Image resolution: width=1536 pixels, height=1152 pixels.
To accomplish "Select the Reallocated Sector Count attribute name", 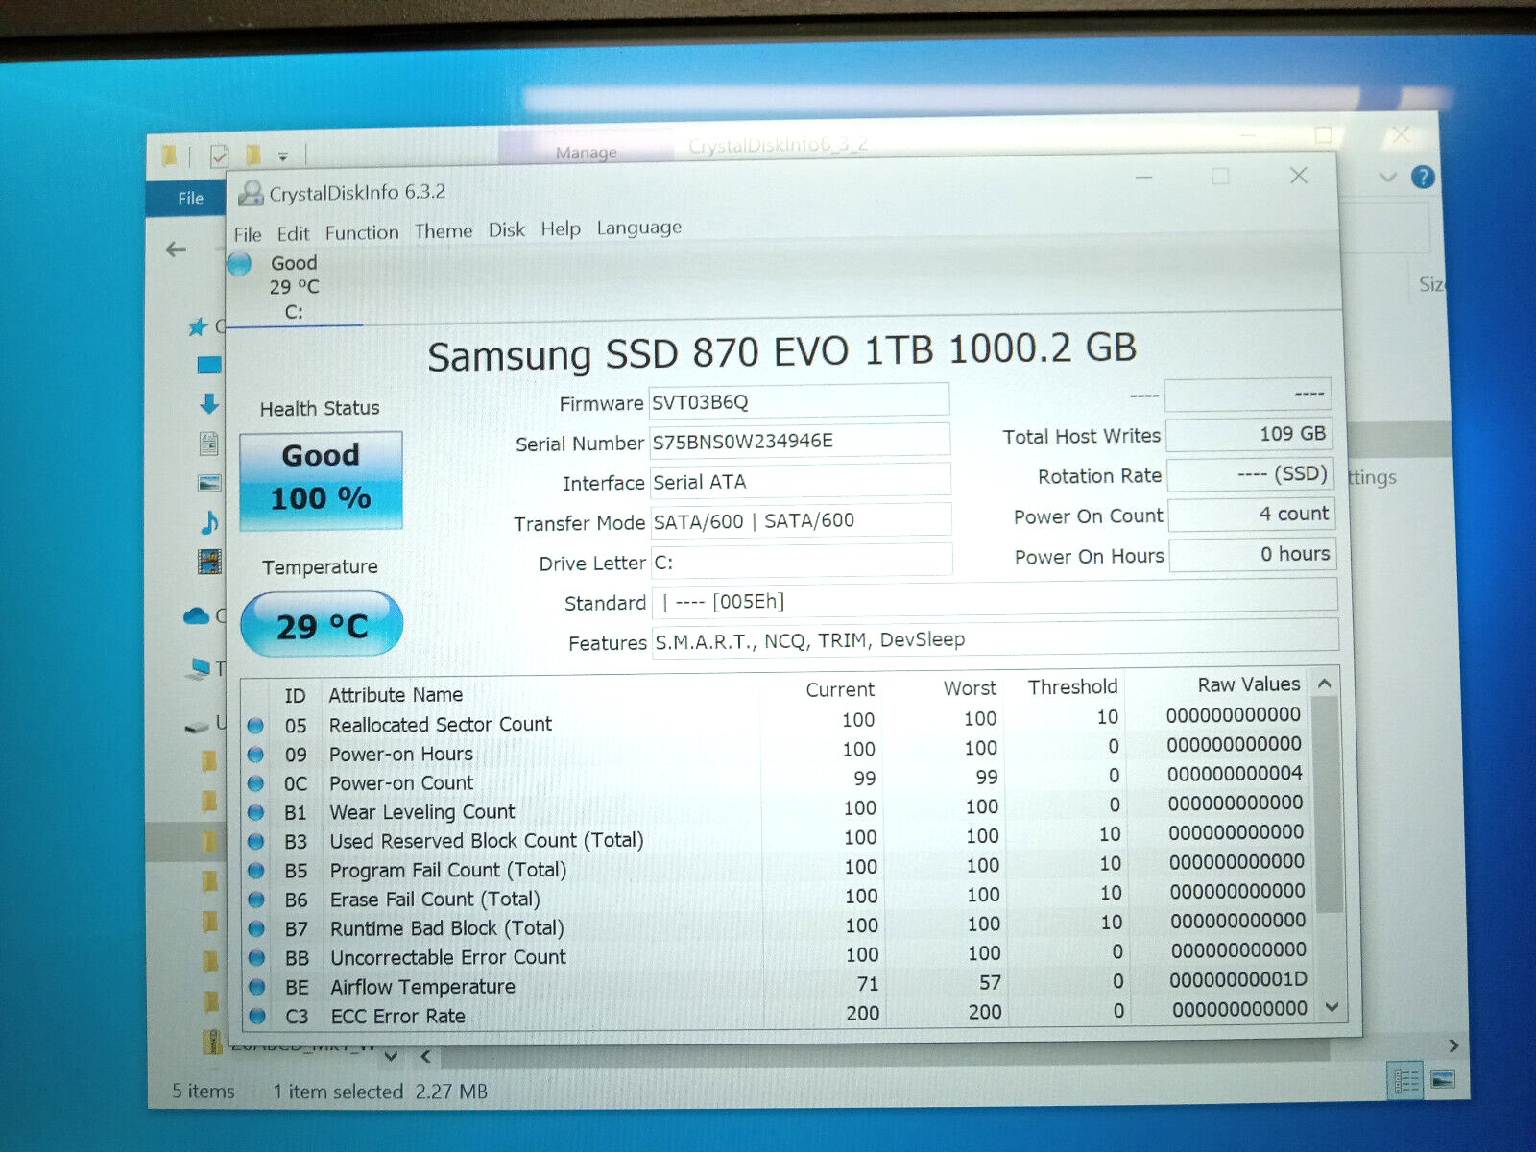I will click(x=441, y=724).
